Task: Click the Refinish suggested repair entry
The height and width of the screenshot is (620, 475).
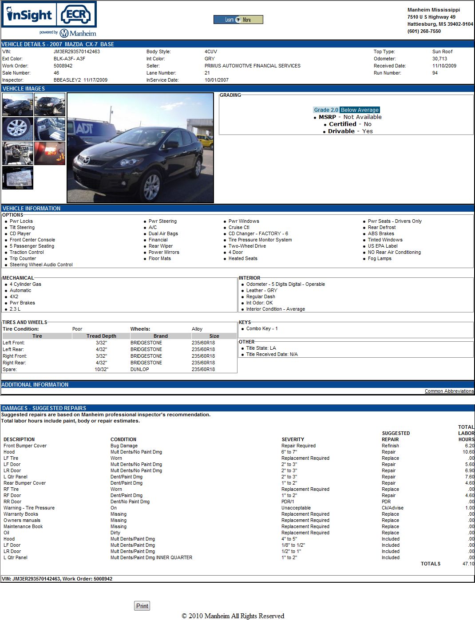Action: (x=390, y=446)
